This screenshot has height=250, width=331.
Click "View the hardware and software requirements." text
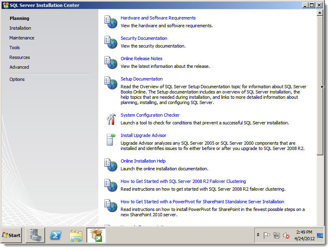point(167,26)
